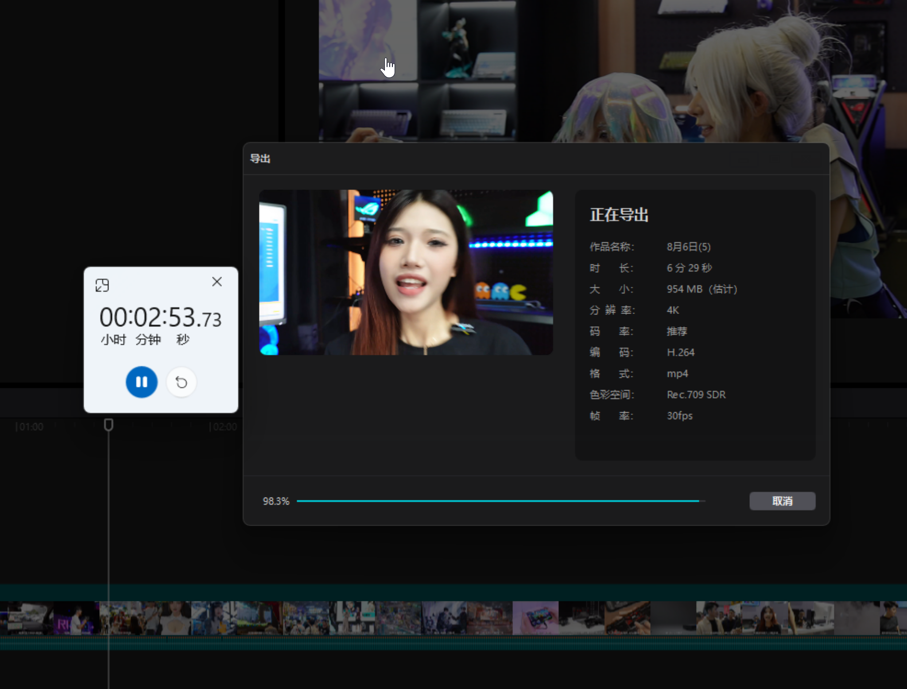Expand the stopwatch to full view

coord(102,285)
